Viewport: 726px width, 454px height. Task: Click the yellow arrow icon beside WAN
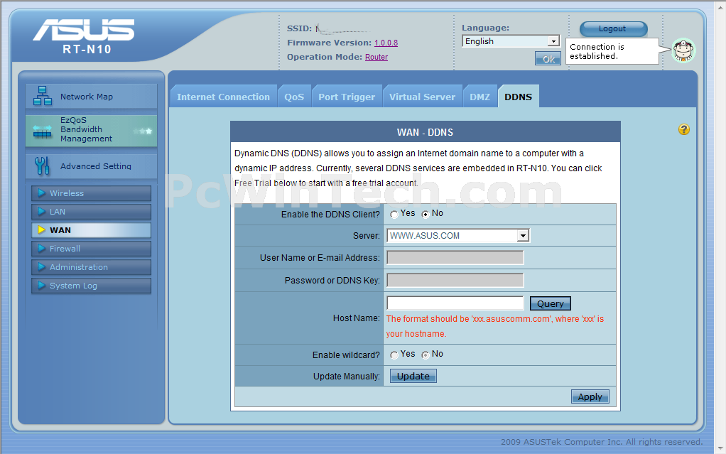(x=41, y=229)
